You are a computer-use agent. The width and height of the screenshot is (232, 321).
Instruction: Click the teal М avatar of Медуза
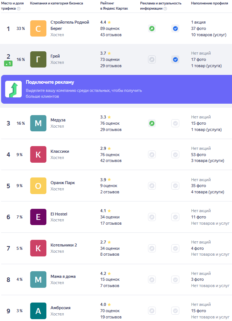point(38,123)
